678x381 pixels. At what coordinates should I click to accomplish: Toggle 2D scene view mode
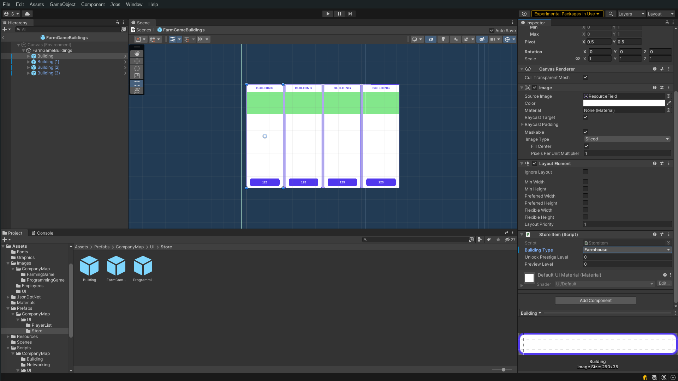pos(430,39)
